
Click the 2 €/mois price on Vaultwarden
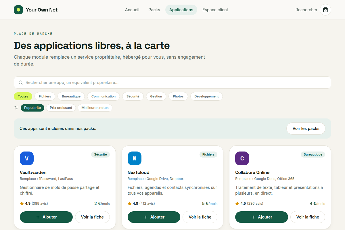102,204
